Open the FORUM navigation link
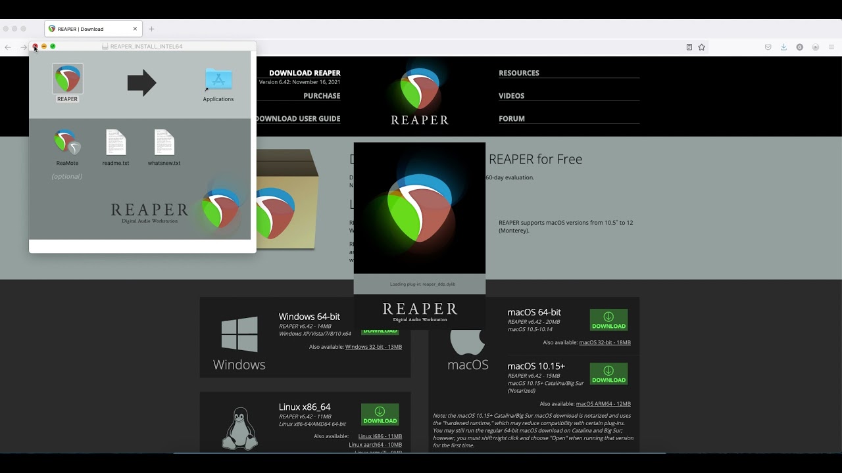 512,119
